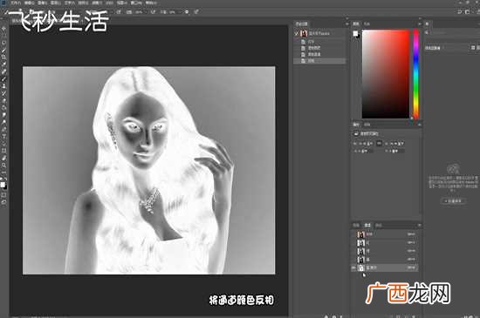Select the Eyedropper tool
The height and width of the screenshot is (318, 480).
point(4,64)
